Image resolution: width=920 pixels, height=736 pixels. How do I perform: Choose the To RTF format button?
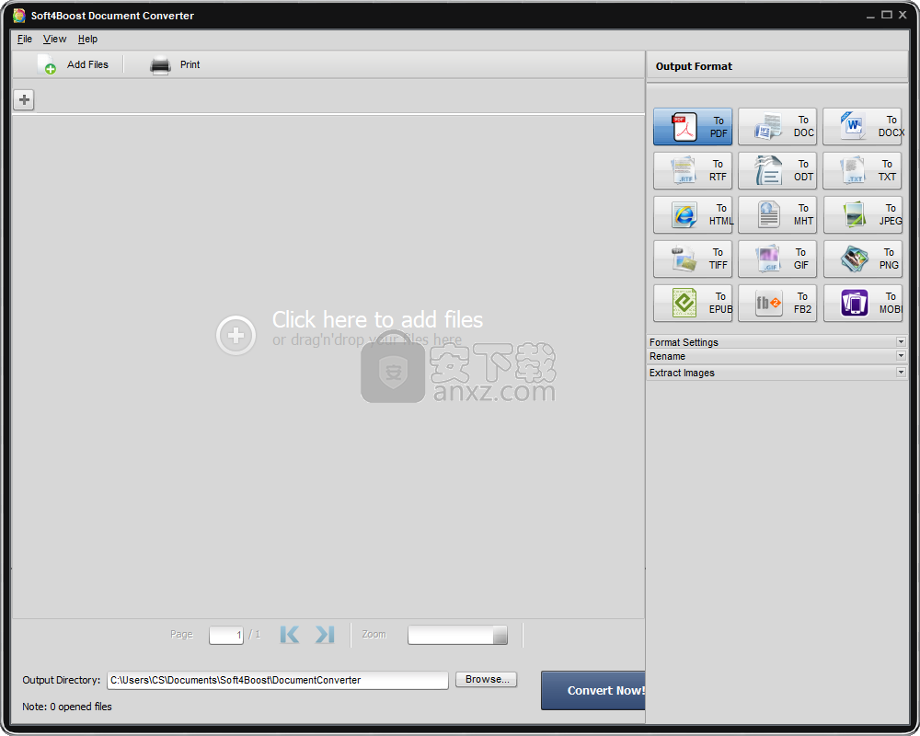click(x=693, y=171)
